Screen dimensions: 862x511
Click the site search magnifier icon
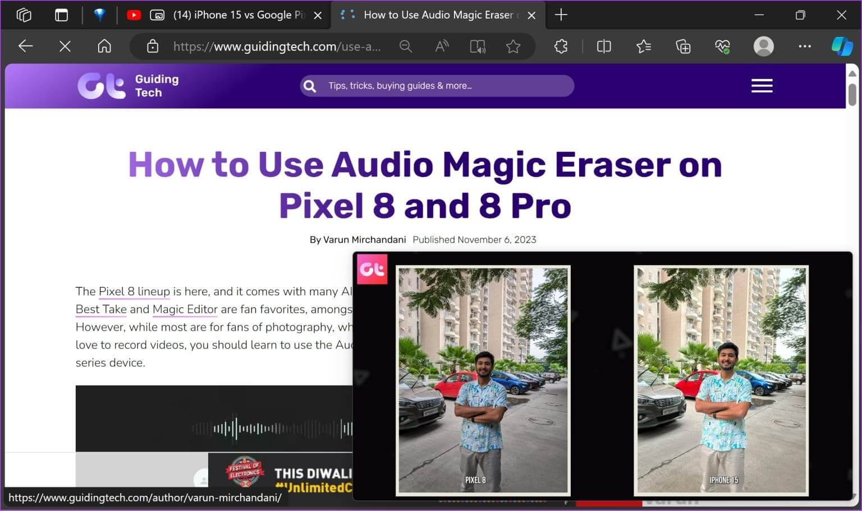[309, 86]
